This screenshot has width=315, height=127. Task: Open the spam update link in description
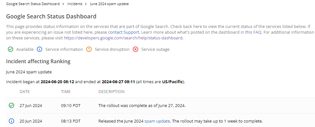pos(157,121)
